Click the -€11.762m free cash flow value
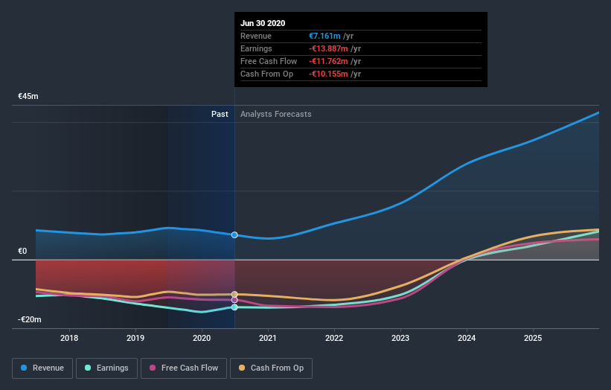This screenshot has width=611, height=390. tap(328, 61)
